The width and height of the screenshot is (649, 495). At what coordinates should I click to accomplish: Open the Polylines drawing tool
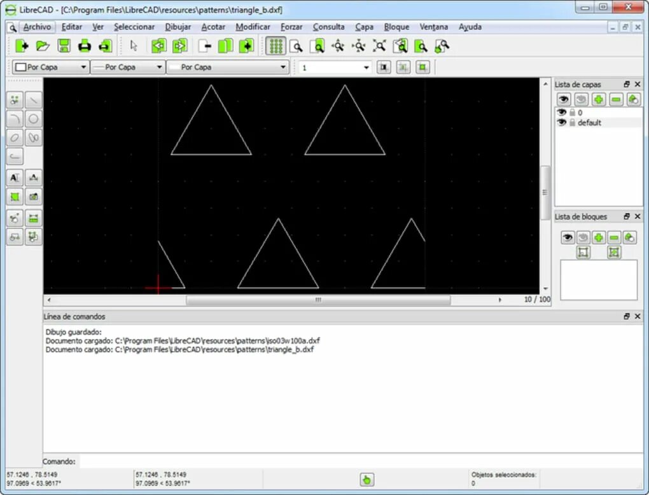[x=15, y=157]
